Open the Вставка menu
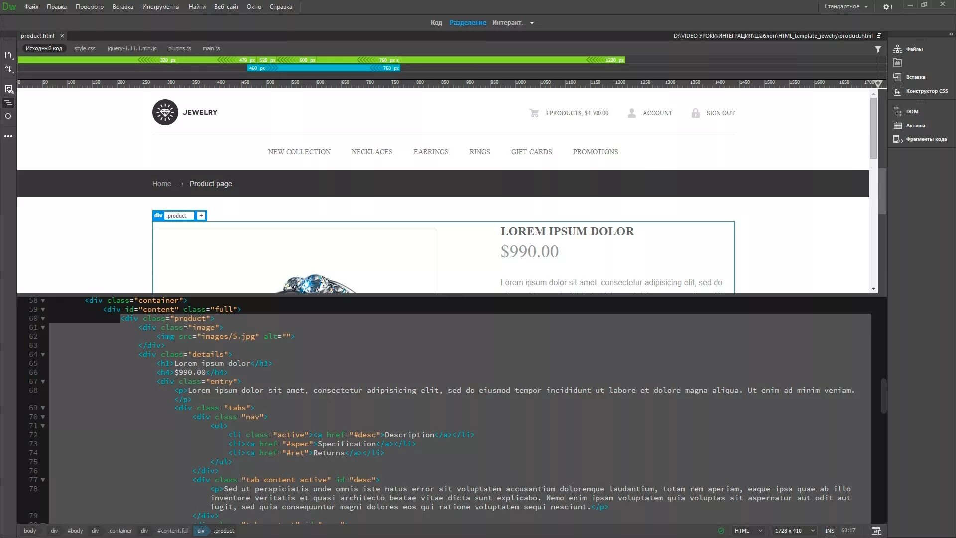Viewport: 956px width, 538px height. click(x=122, y=7)
